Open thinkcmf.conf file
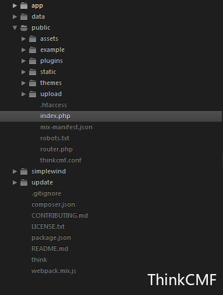Screen dimensions: 223x295 (x=61, y=160)
